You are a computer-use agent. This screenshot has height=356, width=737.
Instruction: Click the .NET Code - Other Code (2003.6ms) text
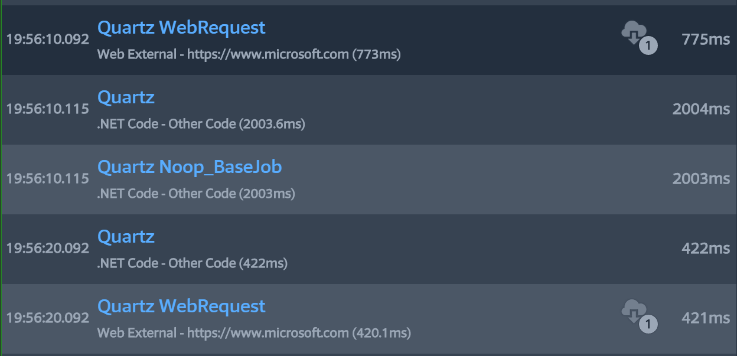pyautogui.click(x=201, y=124)
